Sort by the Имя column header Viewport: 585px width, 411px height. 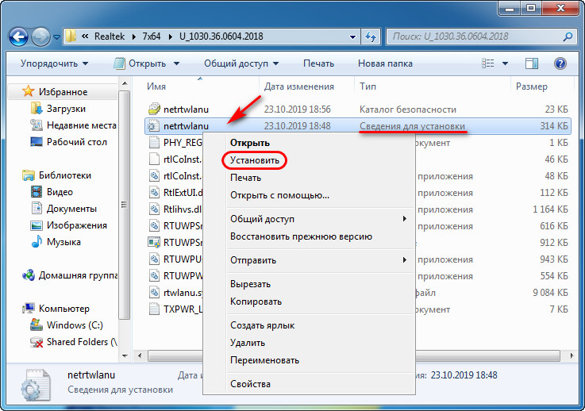click(156, 86)
